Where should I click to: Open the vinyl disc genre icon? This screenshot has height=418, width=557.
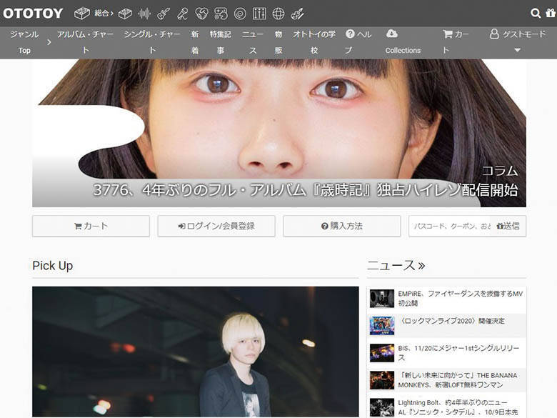240,14
